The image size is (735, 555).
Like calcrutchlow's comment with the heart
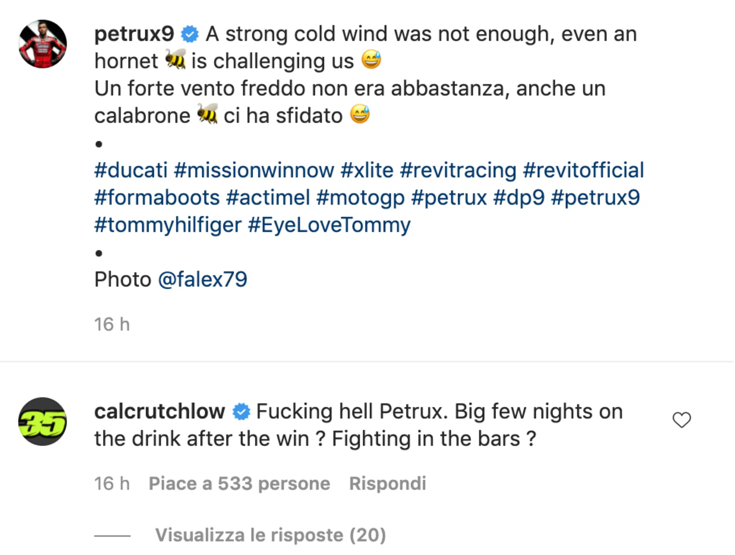coord(682,420)
